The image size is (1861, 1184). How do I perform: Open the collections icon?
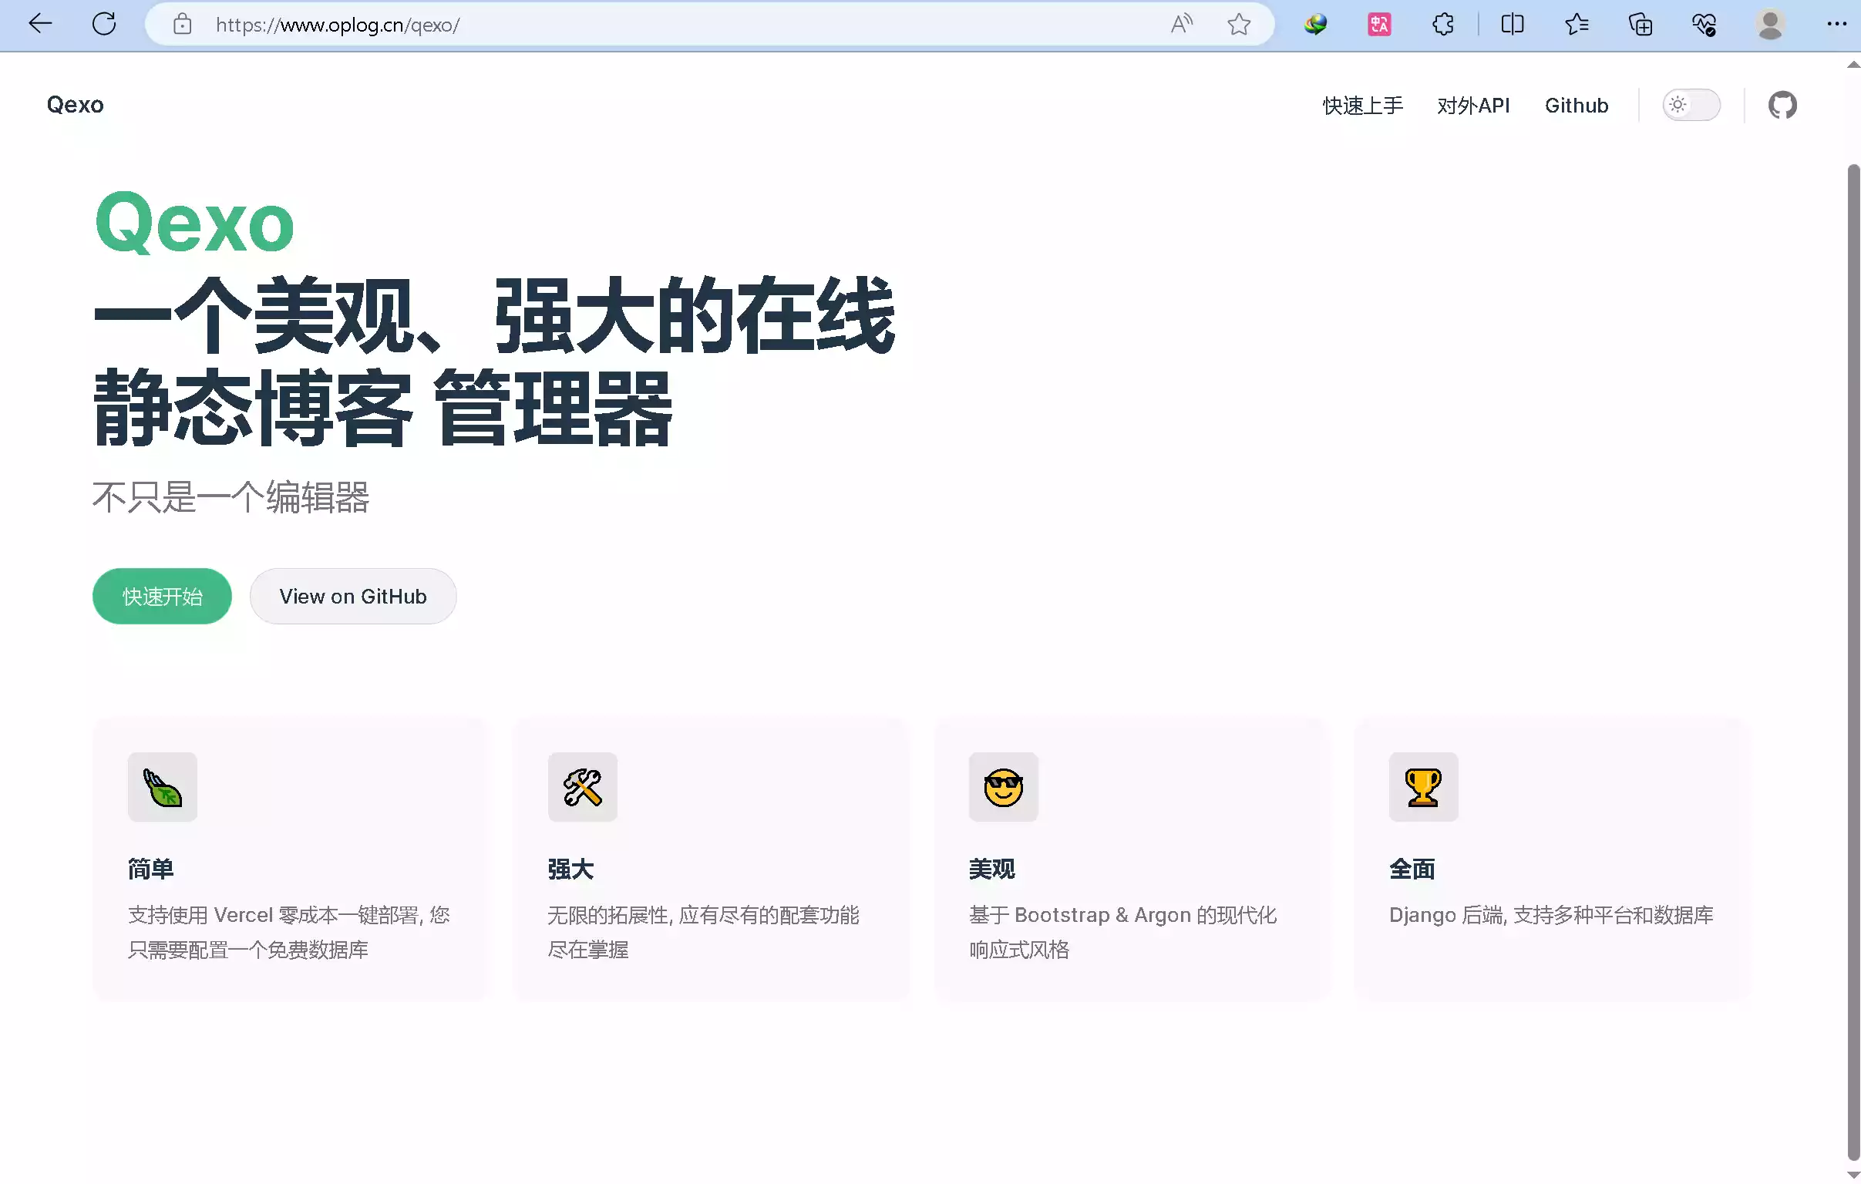[x=1640, y=24]
